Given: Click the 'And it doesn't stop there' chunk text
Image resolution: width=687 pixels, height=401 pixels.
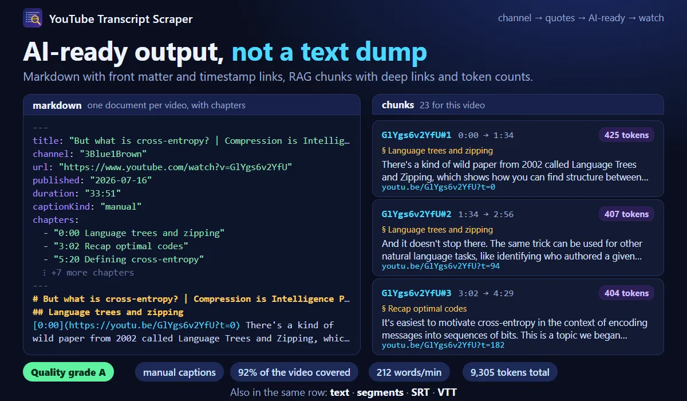Looking at the screenshot, I should click(x=512, y=250).
